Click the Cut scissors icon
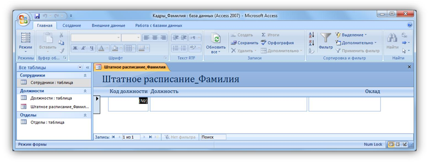The height and width of the screenshot is (162, 429). (62, 35)
